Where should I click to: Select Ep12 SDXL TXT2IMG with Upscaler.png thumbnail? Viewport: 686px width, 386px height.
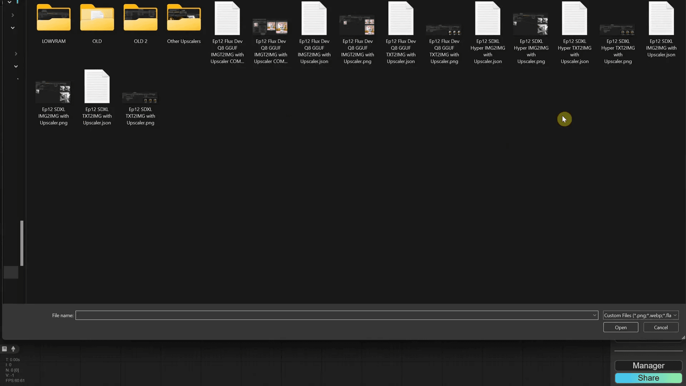click(140, 97)
